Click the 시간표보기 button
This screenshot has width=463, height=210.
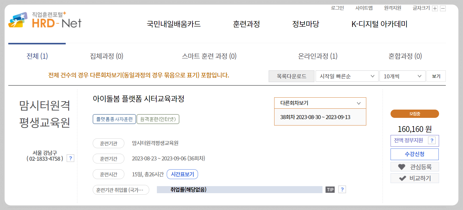click(182, 174)
